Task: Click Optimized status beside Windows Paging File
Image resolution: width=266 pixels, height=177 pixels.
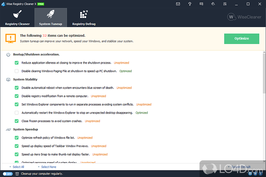Action: coord(126,71)
